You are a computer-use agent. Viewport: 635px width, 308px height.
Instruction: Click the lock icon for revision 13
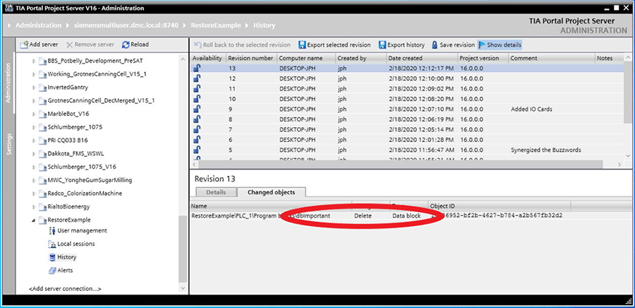[197, 68]
